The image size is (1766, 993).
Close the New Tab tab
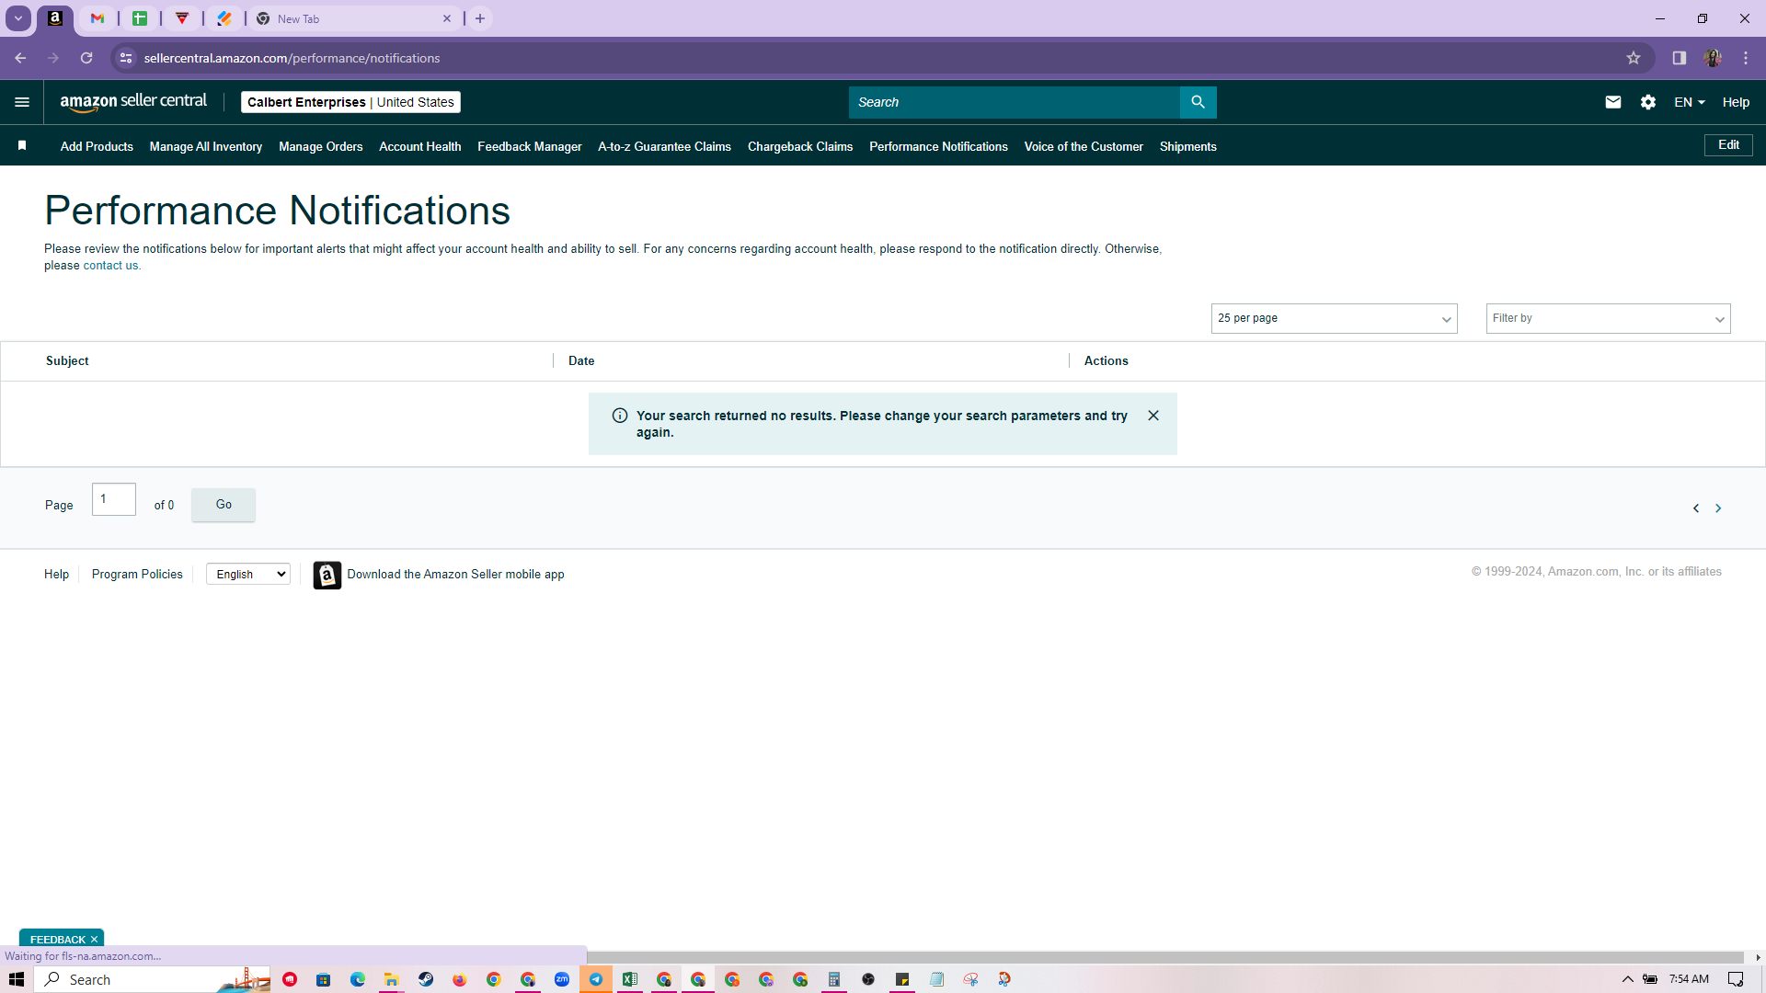coord(447,18)
